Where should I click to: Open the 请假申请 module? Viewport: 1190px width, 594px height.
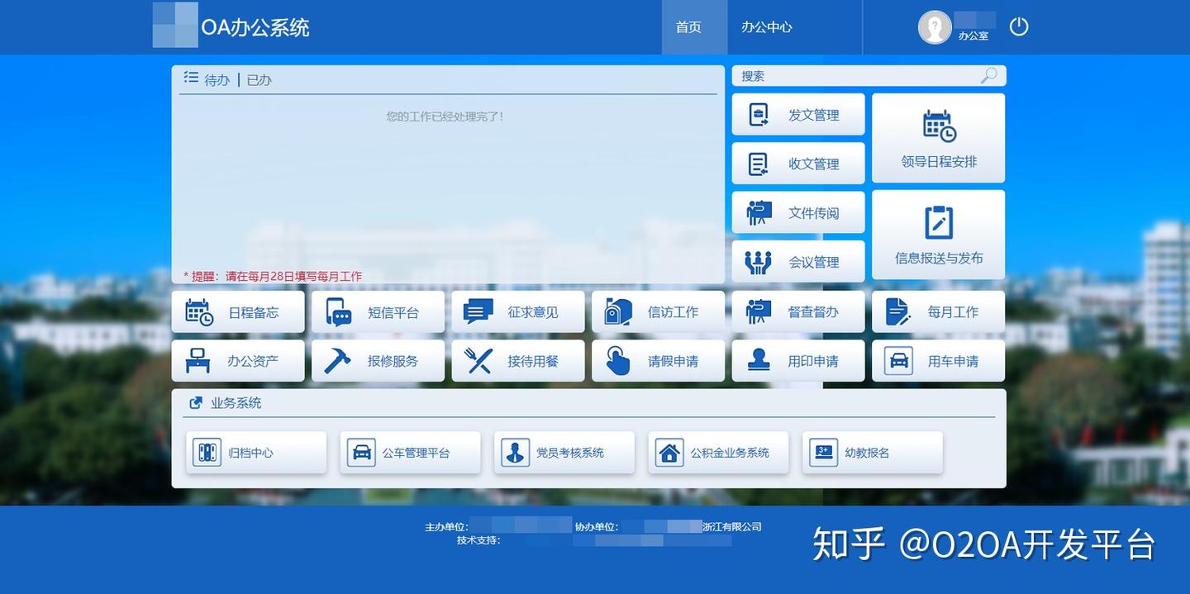[658, 360]
